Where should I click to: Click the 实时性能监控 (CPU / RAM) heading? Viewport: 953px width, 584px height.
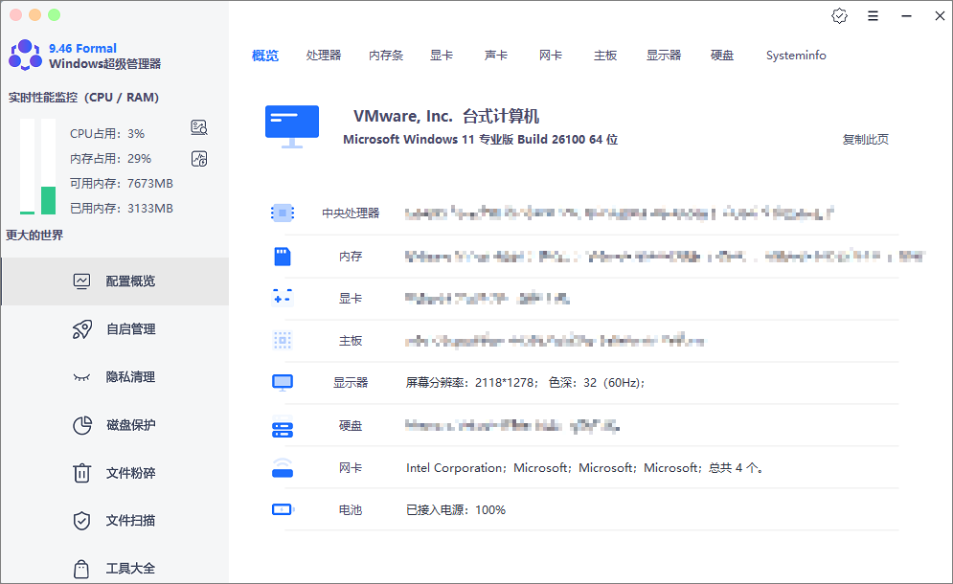pyautogui.click(x=83, y=98)
